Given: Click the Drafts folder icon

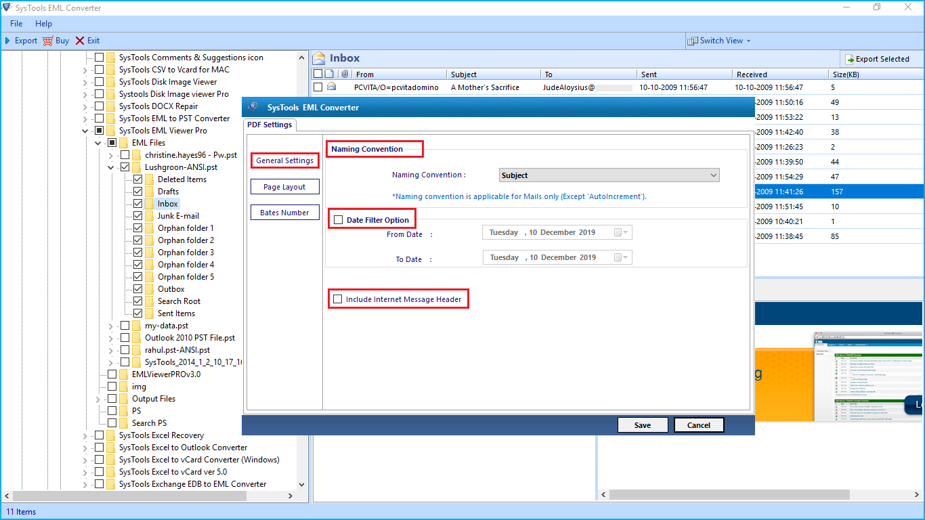Looking at the screenshot, I should point(149,192).
